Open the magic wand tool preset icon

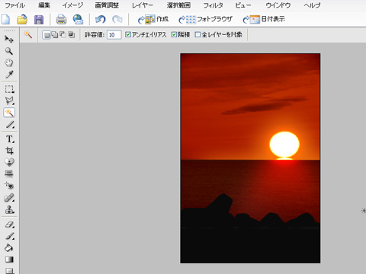(x=28, y=35)
